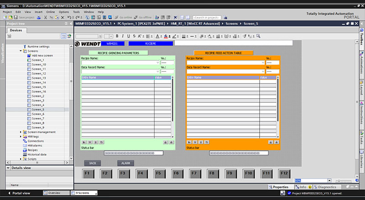Click the Accessible devices icon
Viewport: 365px width, 200px height.
[157, 17]
